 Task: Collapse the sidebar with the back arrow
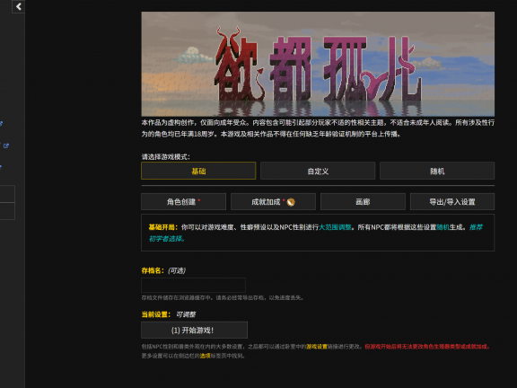tap(19, 6)
